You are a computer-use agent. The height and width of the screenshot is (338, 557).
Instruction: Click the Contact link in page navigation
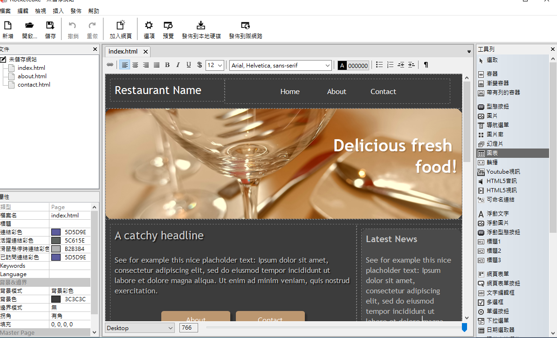coord(383,92)
